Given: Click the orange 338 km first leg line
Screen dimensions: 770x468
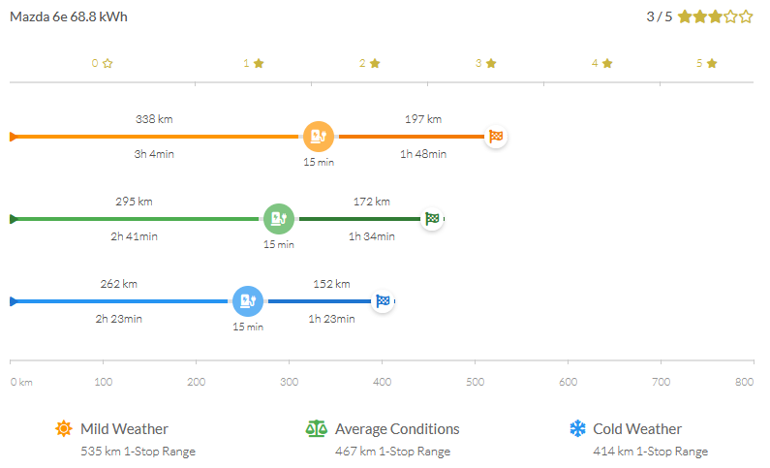Looking at the screenshot, I should tap(155, 137).
